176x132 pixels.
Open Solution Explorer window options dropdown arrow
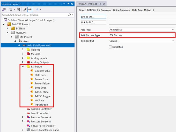(x=64, y=4)
